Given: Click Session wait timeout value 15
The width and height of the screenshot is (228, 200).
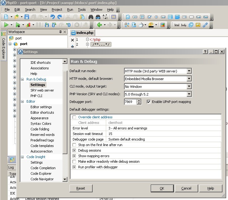Looking at the screenshot, I should coord(110,134).
